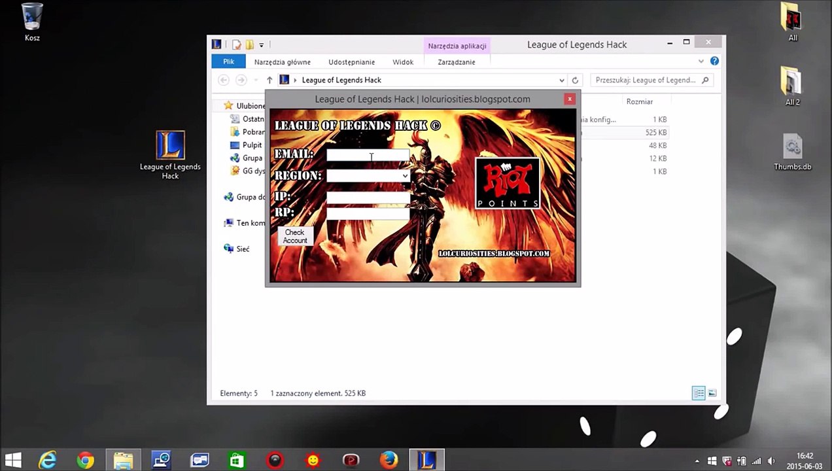Screen dimensions: 832x471
Task: Open the Widok ribbon tab
Action: [403, 61]
